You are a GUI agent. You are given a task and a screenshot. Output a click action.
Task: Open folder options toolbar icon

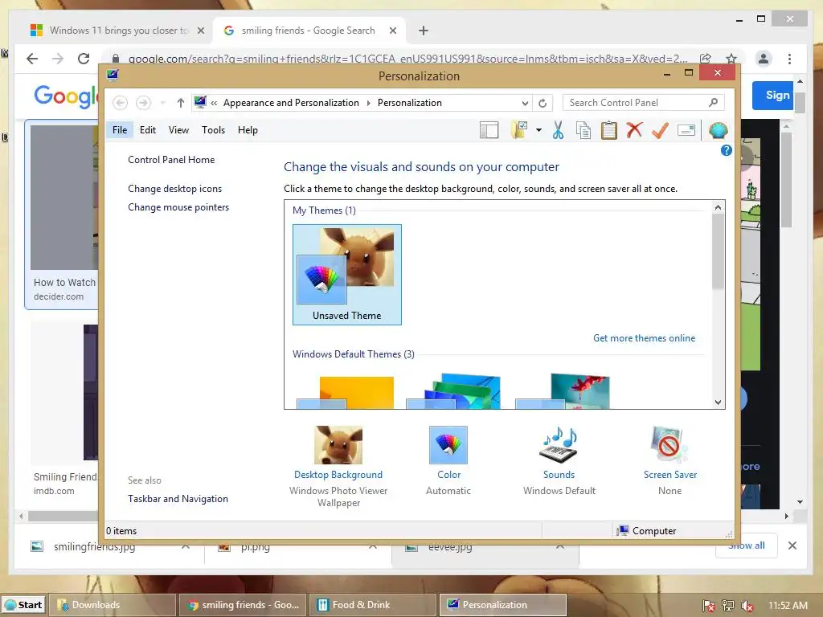coord(520,130)
